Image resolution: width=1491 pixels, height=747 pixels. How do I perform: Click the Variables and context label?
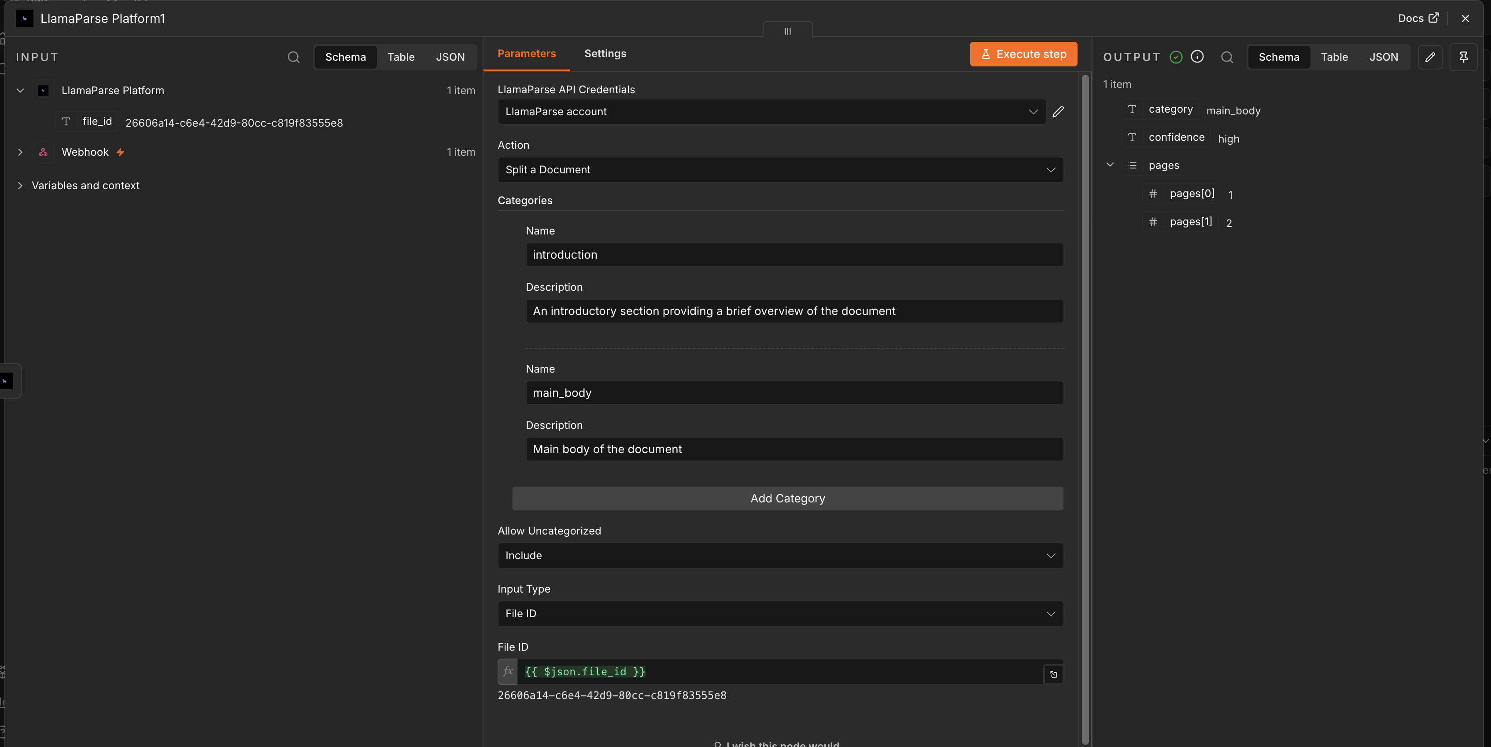[86, 186]
